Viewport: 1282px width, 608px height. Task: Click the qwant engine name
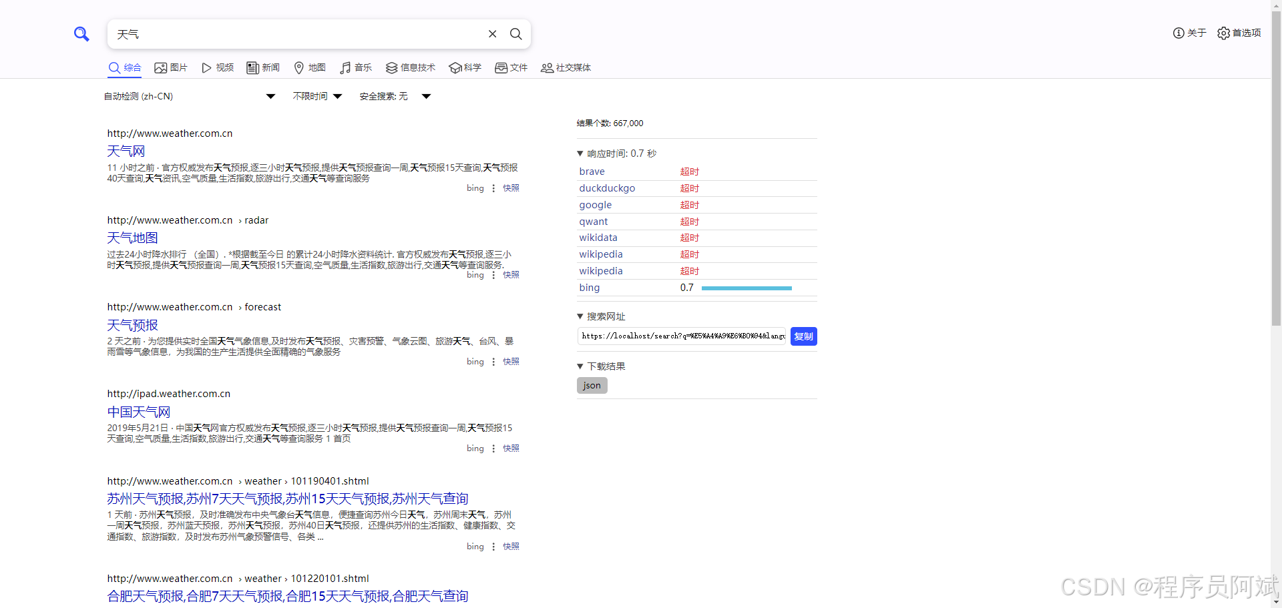point(594,222)
